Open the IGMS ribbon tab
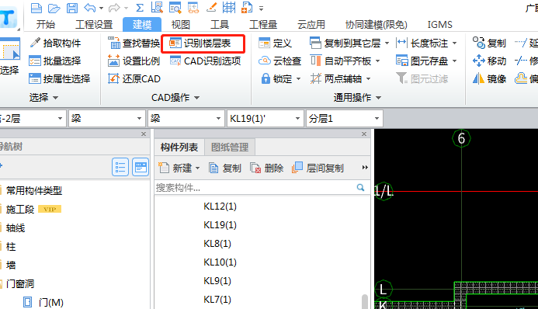The image size is (538, 309). point(439,24)
